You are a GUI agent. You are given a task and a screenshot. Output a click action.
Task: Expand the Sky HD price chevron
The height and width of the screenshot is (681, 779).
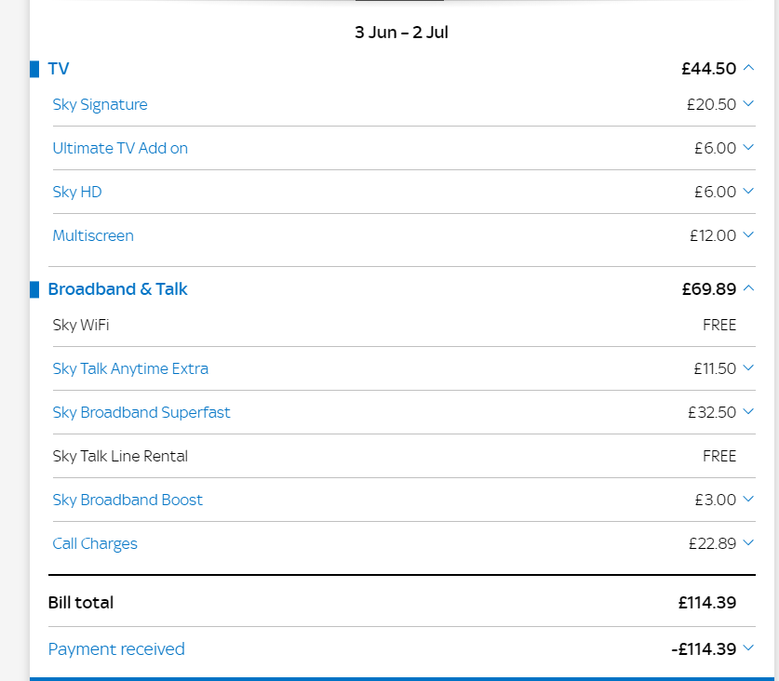[x=748, y=192]
